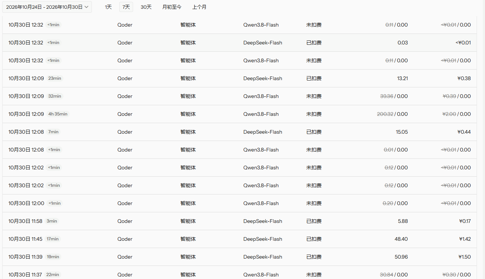485x279 pixels.
Task: Click the 10月30日 12:09 timestamp in the 23min row
Action: pyautogui.click(x=26, y=78)
